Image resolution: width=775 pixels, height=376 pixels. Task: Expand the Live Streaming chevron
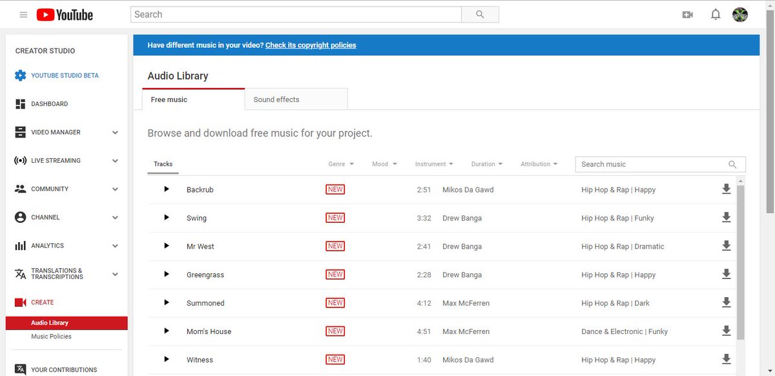115,161
